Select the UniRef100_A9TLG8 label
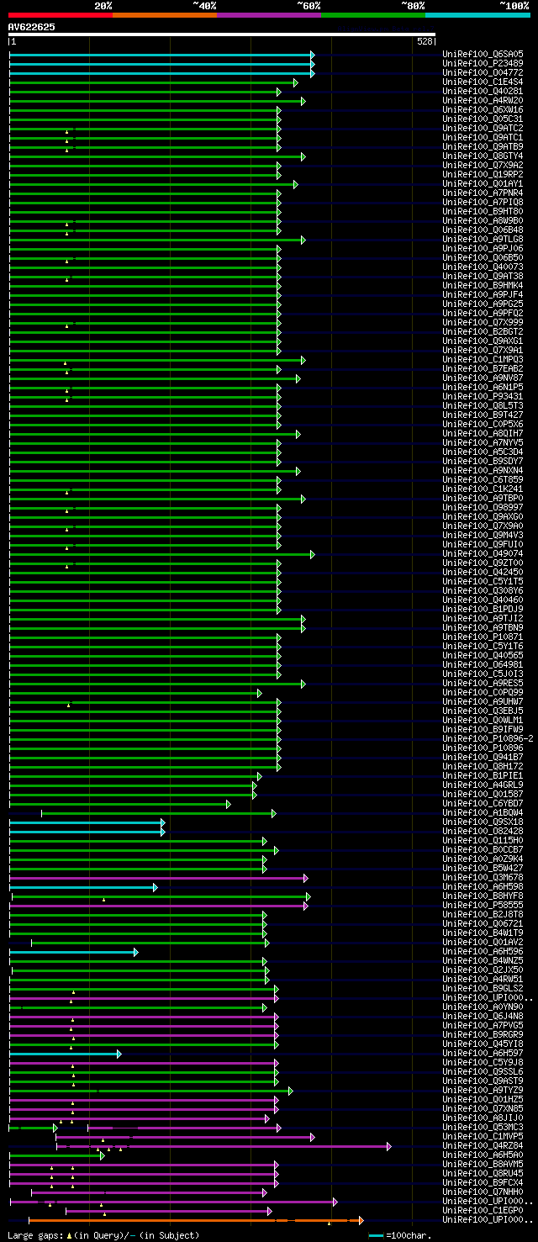Image resolution: width=538 pixels, height=1242 pixels. (x=483, y=240)
